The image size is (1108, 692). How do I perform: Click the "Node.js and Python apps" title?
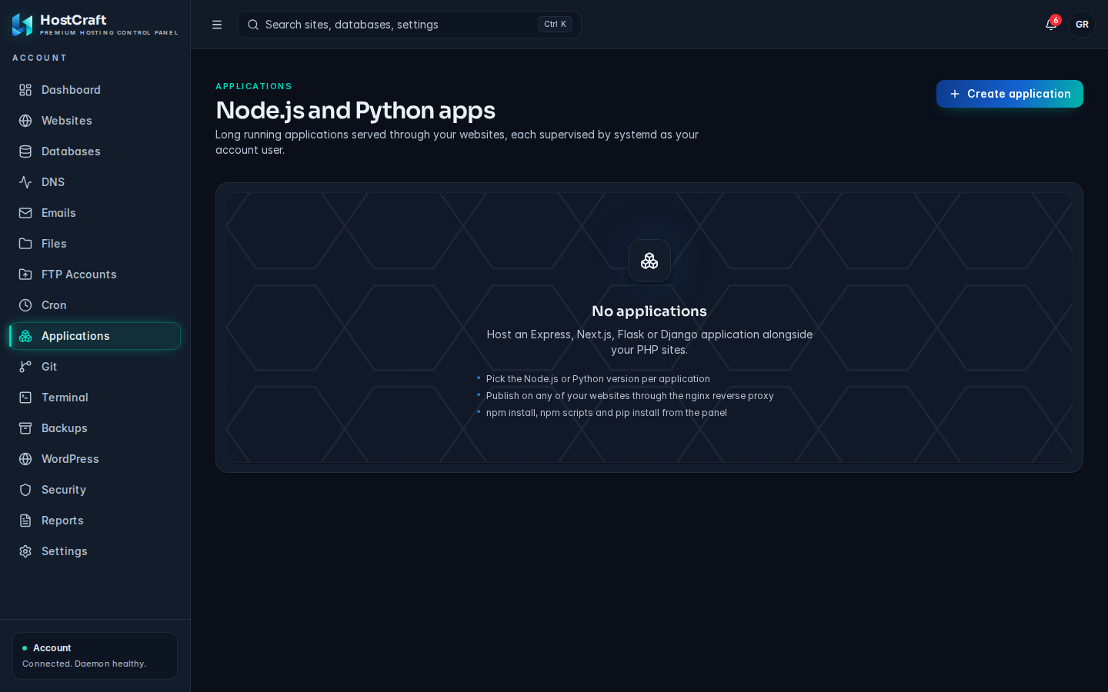(x=355, y=111)
